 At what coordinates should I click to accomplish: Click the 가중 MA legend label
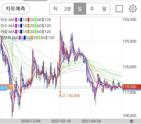(x=7, y=32)
